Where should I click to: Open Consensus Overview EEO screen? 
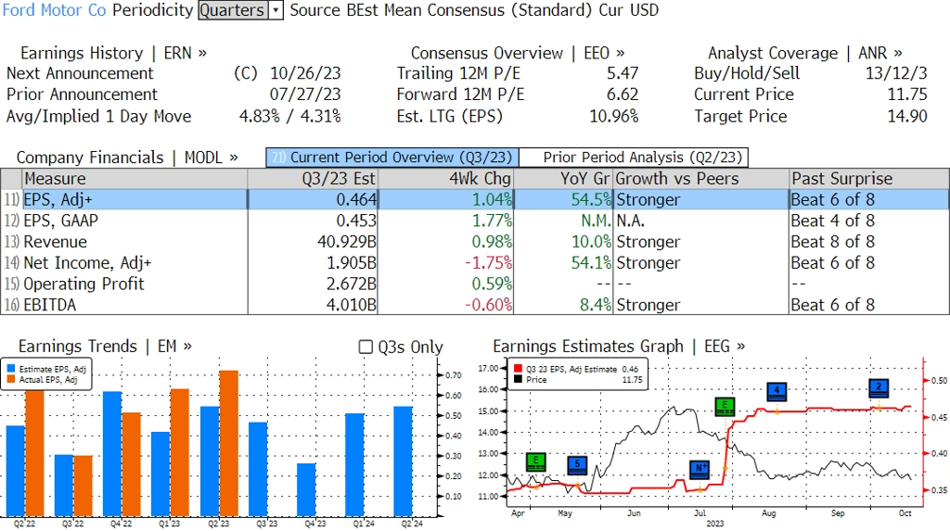coord(518,53)
